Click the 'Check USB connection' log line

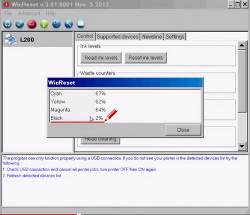[80, 169]
